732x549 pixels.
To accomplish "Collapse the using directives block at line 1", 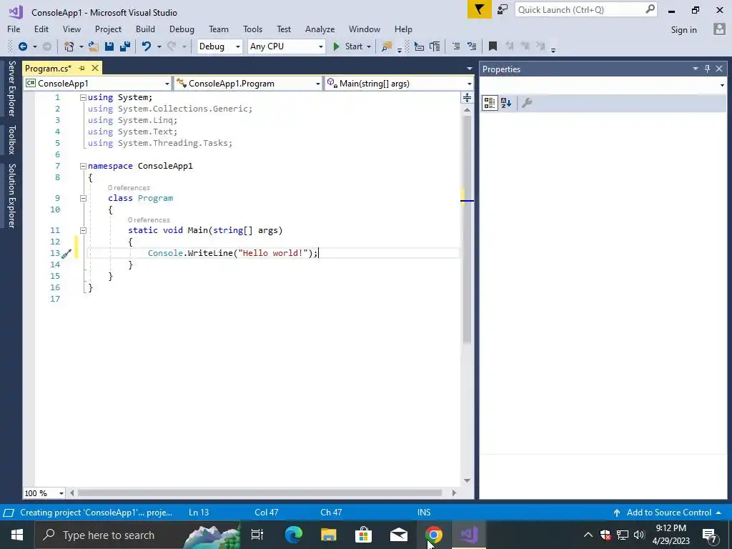I will (x=83, y=97).
